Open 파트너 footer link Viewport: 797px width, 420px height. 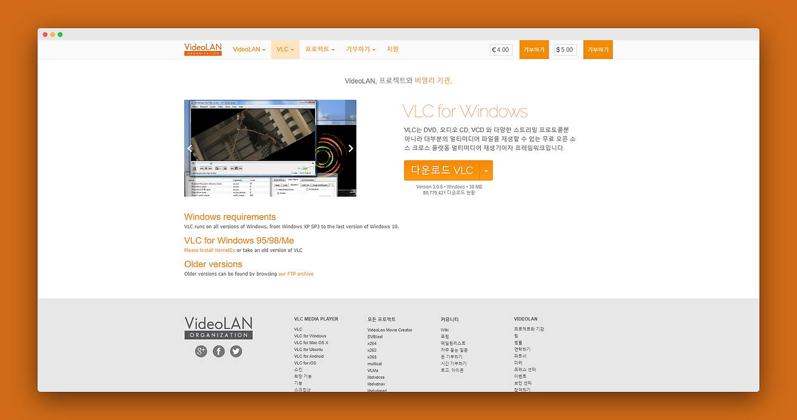[x=520, y=356]
